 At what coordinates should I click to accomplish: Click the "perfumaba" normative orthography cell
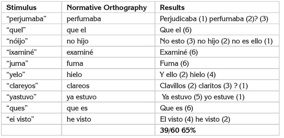tap(84, 19)
